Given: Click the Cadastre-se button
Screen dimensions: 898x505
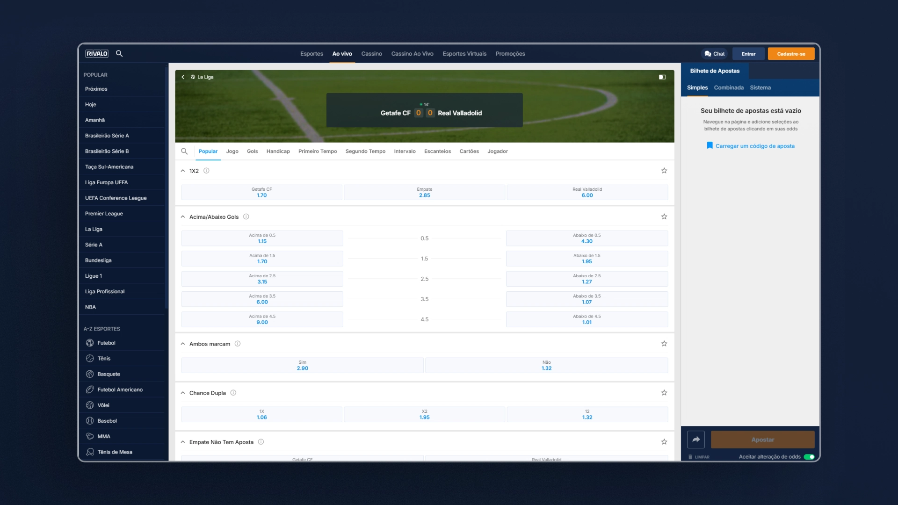Looking at the screenshot, I should 791,53.
